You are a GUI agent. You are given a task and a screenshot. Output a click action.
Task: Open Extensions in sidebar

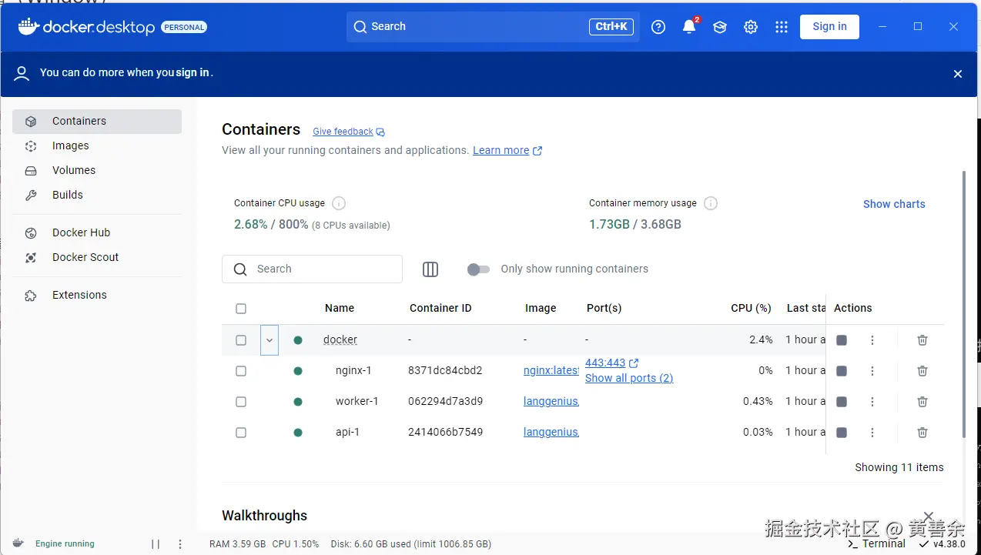coord(97,296)
